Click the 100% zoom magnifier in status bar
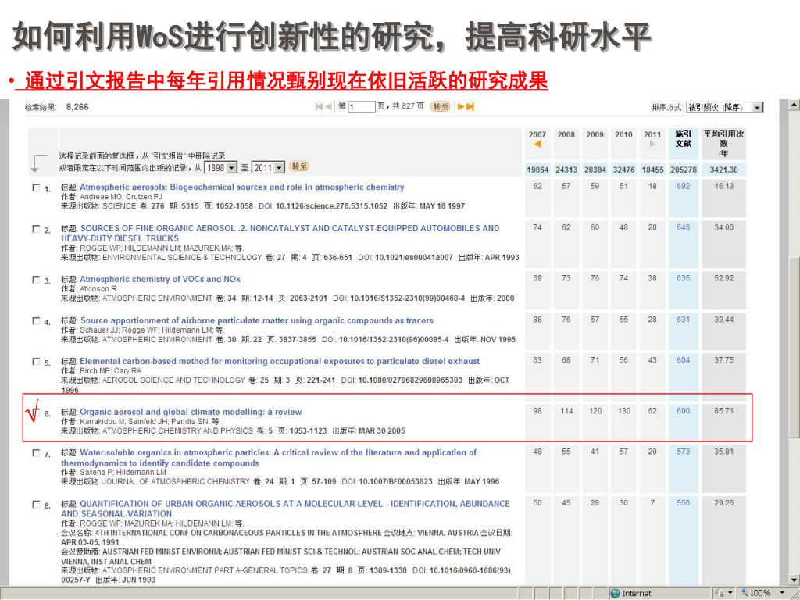Image resolution: width=800 pixels, height=600 pixels. click(x=745, y=592)
